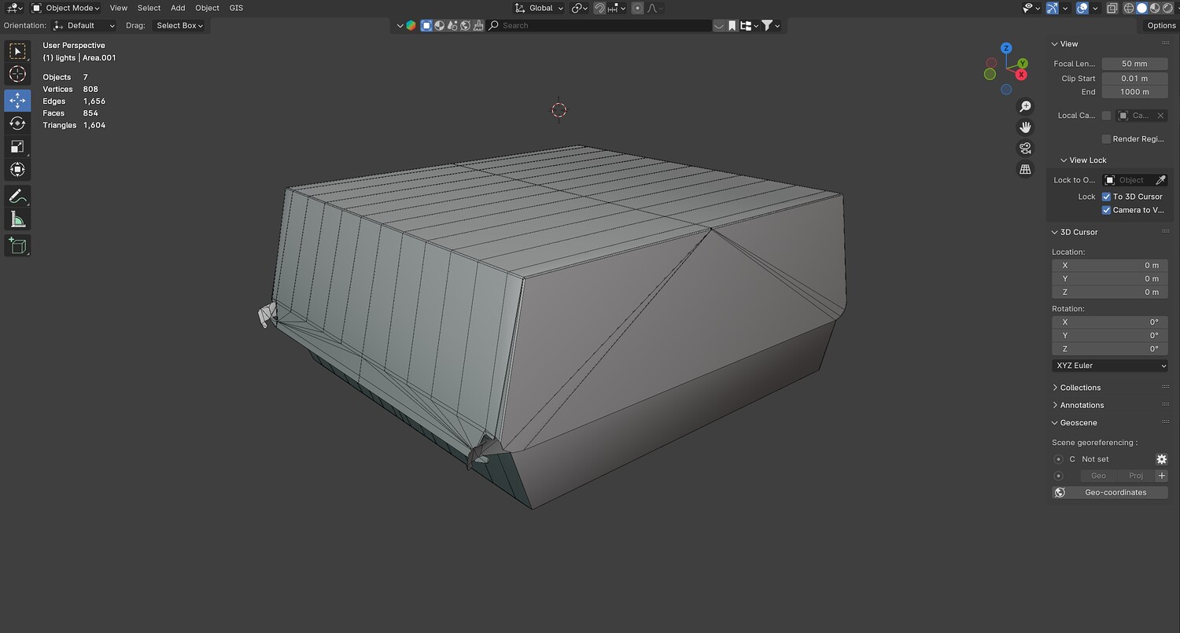1180x633 pixels.
Task: Toggle the snapping magnet button
Action: (599, 8)
